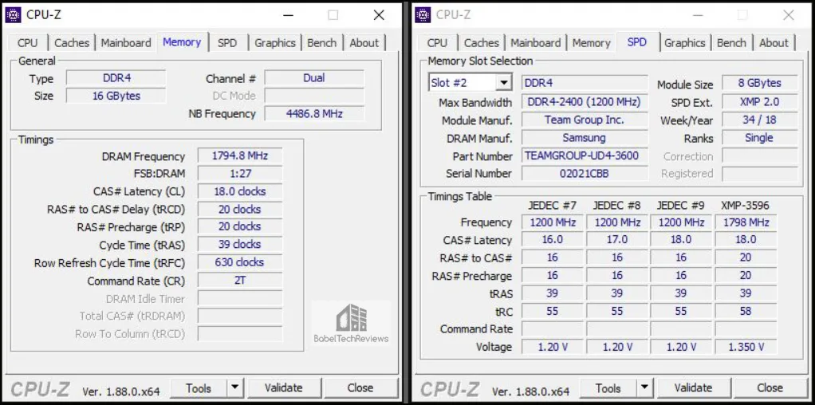The image size is (815, 405).
Task: Open Mainboard tab in left window
Action: pos(126,42)
